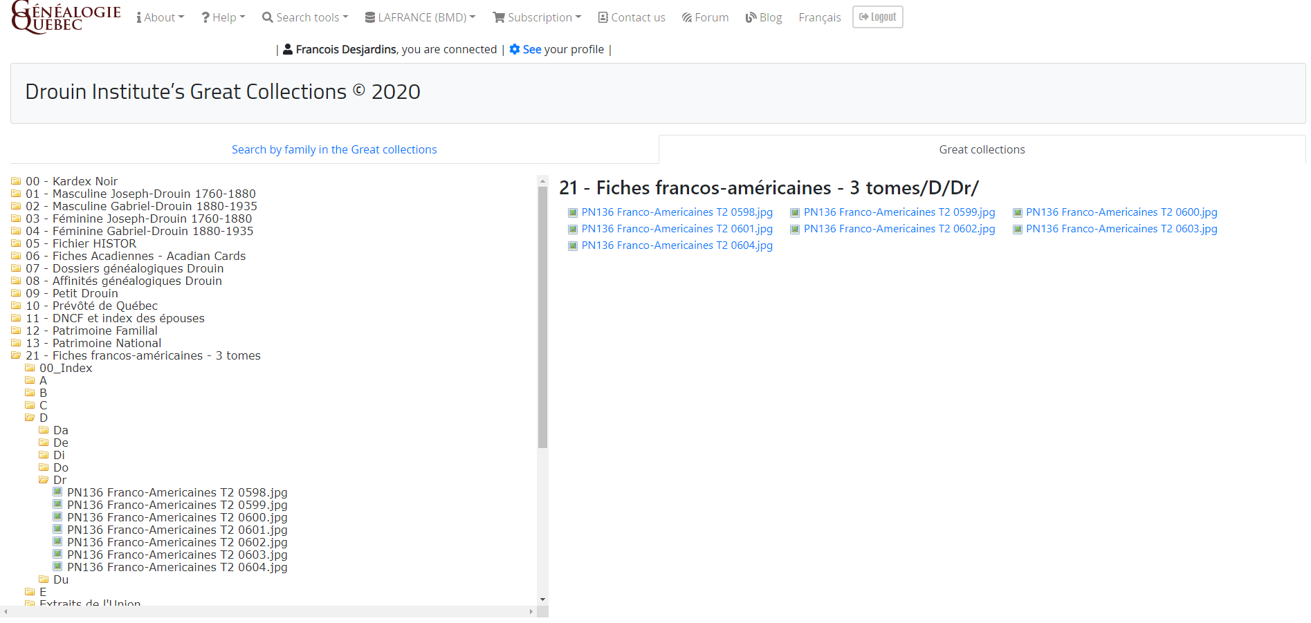
Task: Select tree entry PN136 Franco-Americaines T2 0604.jpg
Action: tap(177, 567)
